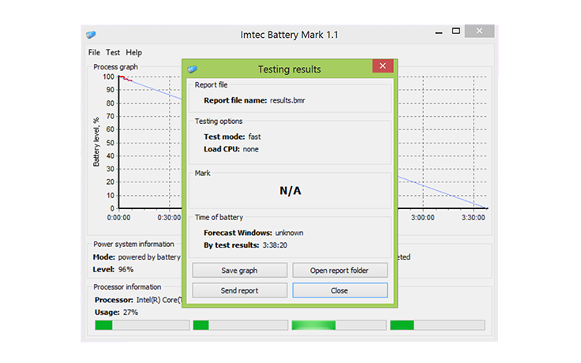Click the test result time 3:38:20
581x363 pixels.
coord(275,245)
